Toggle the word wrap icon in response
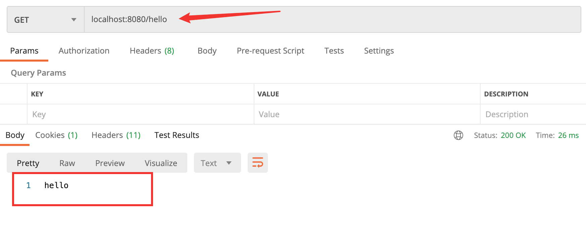 (x=257, y=163)
